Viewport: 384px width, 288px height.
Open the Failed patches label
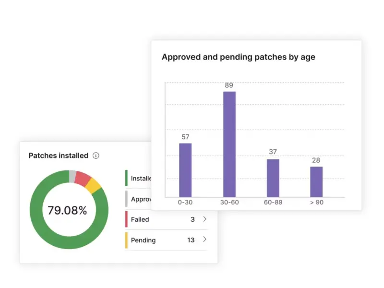pos(140,219)
